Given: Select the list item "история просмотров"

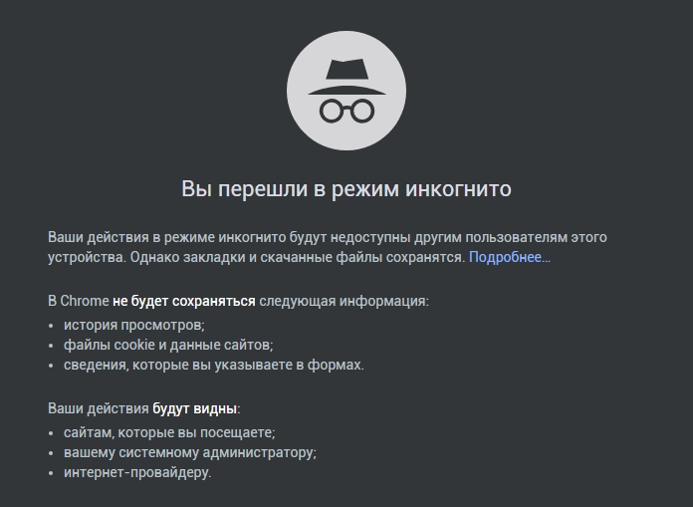Looking at the screenshot, I should pos(133,325).
